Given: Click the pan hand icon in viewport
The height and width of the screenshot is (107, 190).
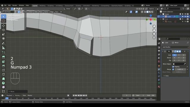Looking at the screenshot, I should [x=154, y=30].
